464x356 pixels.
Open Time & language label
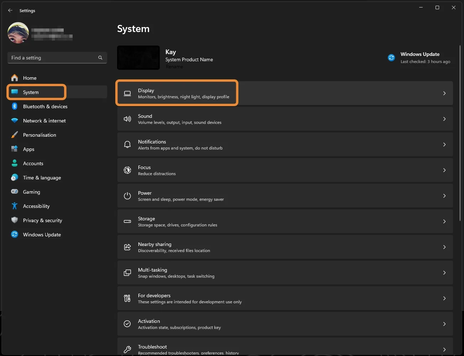[x=42, y=178]
